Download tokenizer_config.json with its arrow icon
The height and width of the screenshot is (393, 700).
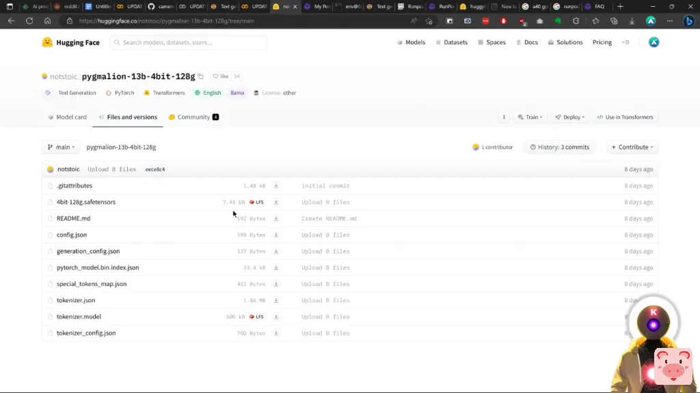point(276,333)
